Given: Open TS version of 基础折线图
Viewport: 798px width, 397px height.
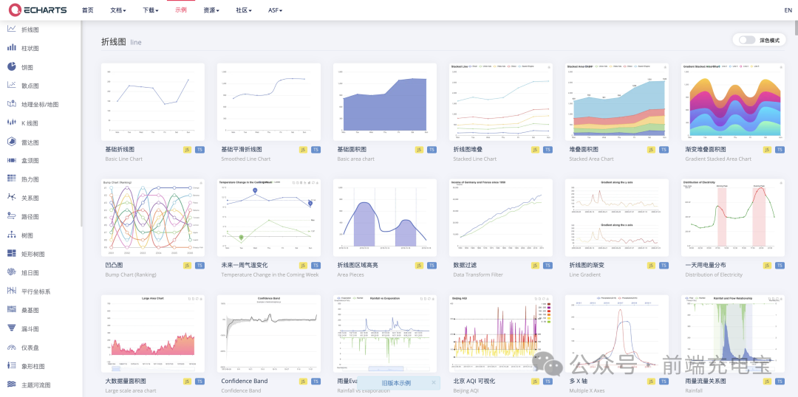Looking at the screenshot, I should point(199,150).
